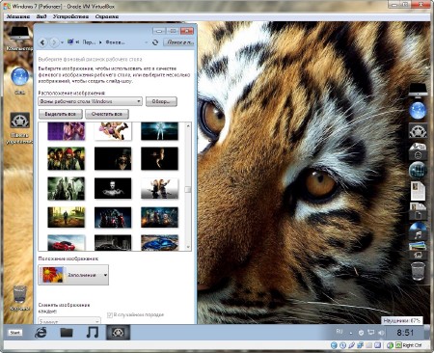Select the blue car wallpaper
This screenshot has width=434, height=353.
click(x=159, y=242)
